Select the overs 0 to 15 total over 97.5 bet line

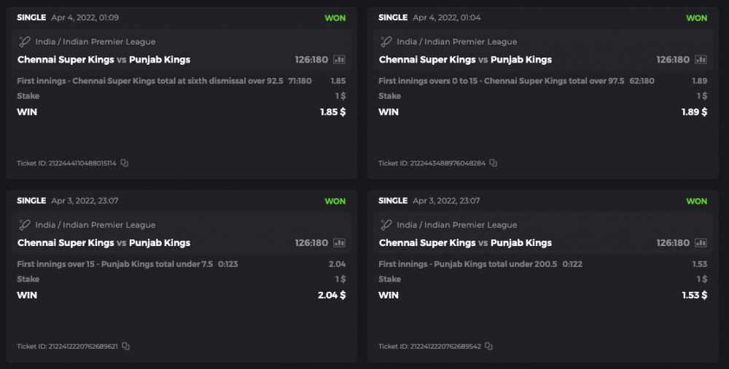click(502, 81)
